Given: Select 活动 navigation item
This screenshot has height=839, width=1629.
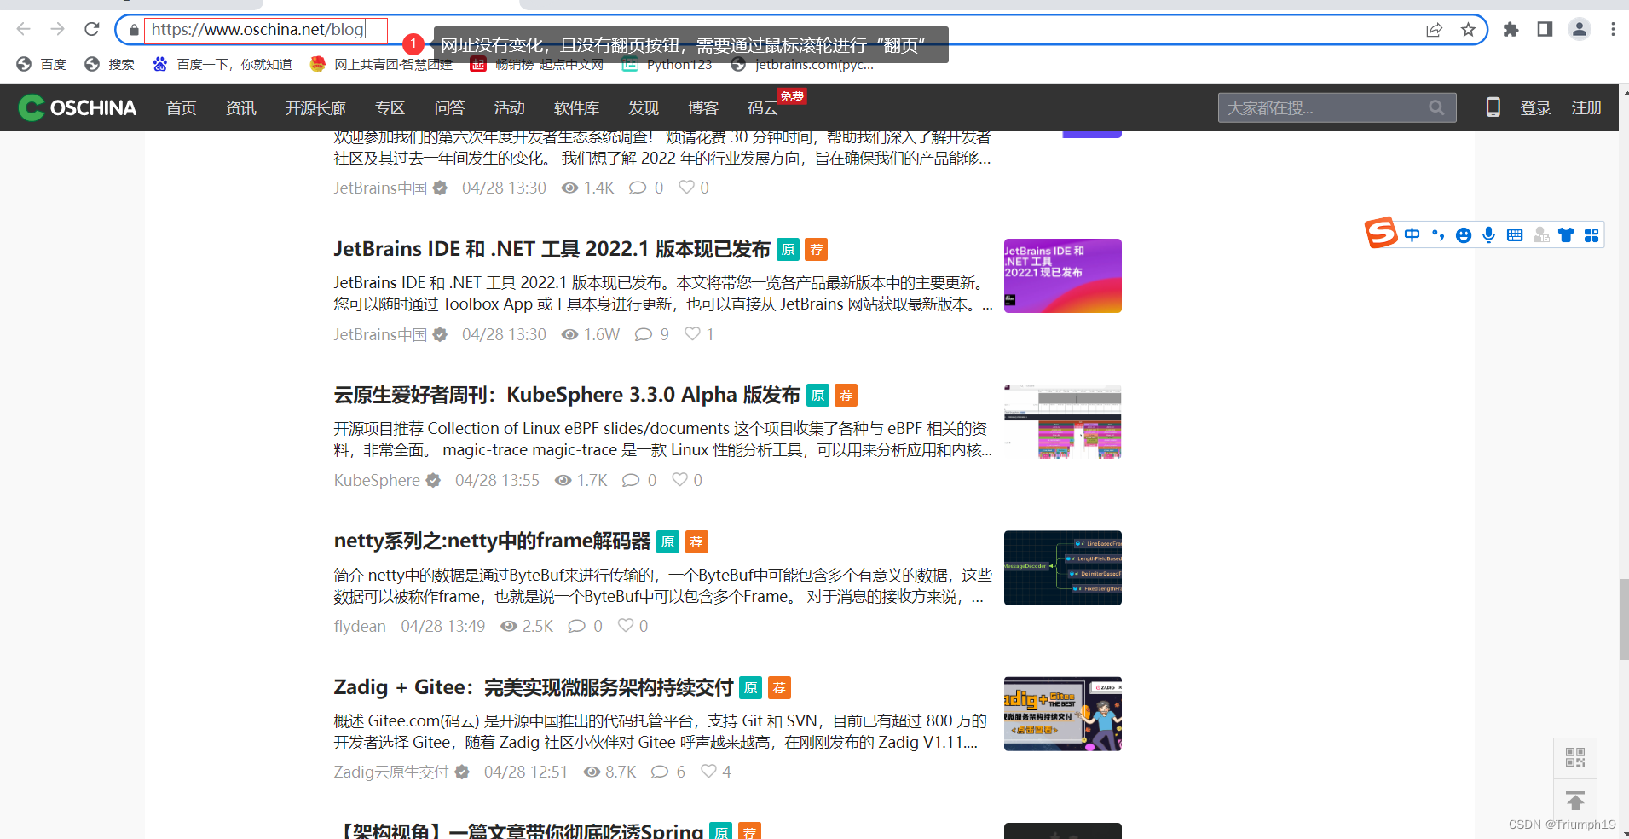Looking at the screenshot, I should 510,107.
